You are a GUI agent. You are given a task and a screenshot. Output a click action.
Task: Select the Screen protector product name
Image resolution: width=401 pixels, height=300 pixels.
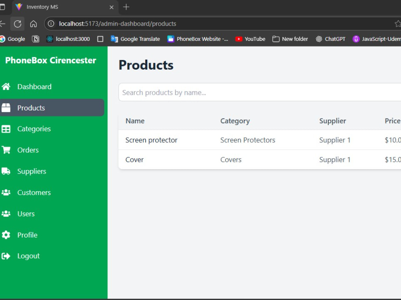click(x=152, y=140)
